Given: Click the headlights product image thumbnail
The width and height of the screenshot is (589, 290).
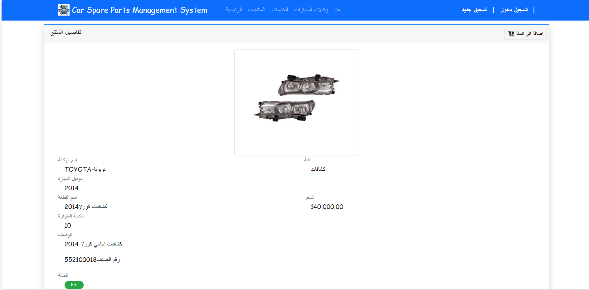Looking at the screenshot, I should 297,102.
